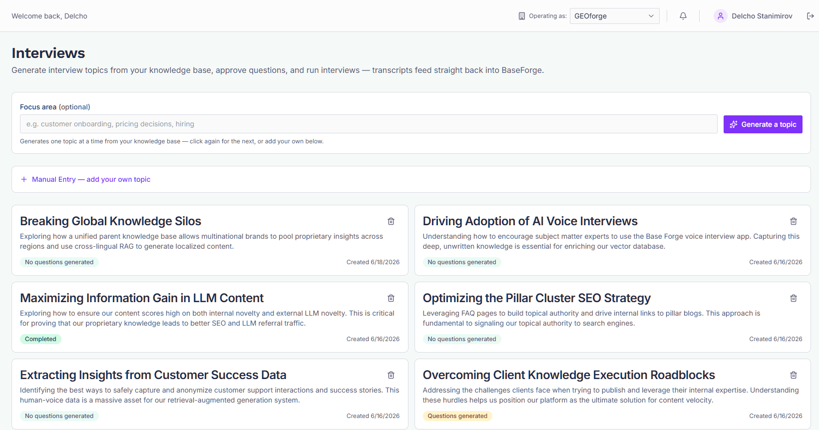Click No questions generated badge under Extracting Insights

tap(59, 416)
